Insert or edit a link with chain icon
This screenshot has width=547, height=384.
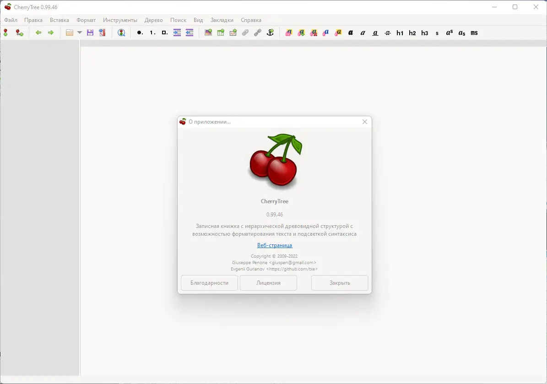258,33
